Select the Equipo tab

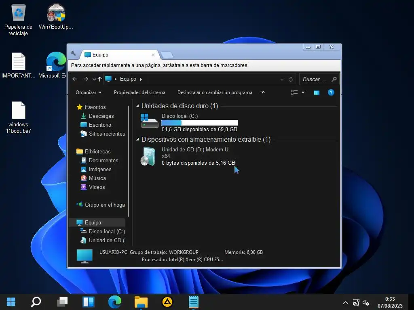tap(119, 55)
